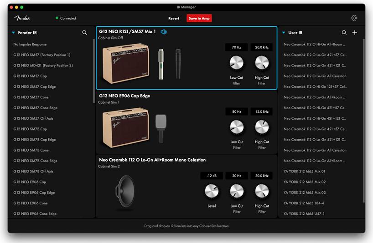Screen dimensions: 373x243
Task: Select YA YORK 212 M65 Mix 01
Action: [304, 172]
